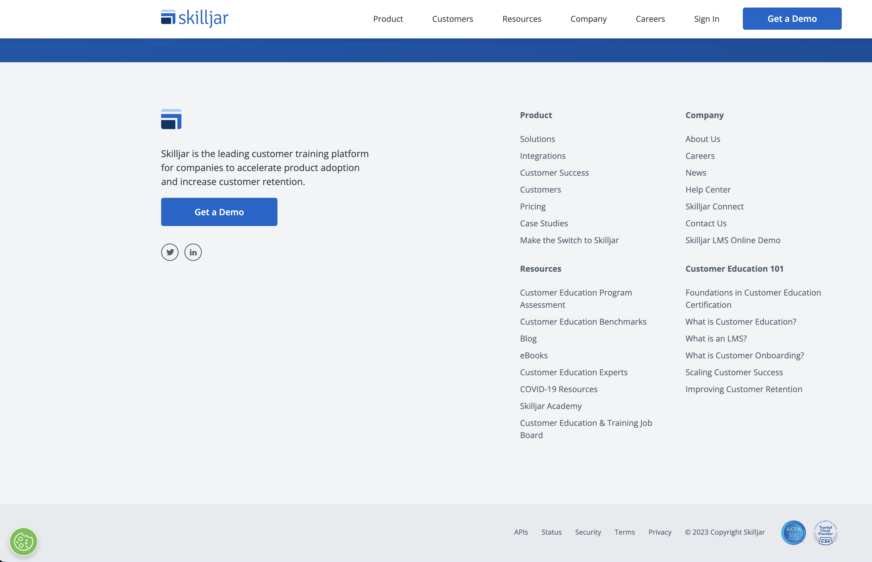The height and width of the screenshot is (562, 872).
Task: Open the Pricing footer link
Action: (x=533, y=207)
